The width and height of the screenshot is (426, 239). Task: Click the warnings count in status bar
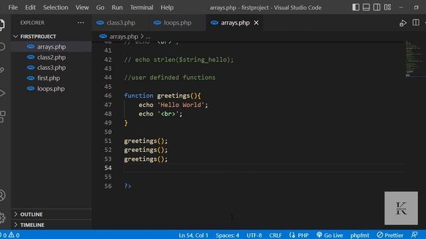click(14, 235)
